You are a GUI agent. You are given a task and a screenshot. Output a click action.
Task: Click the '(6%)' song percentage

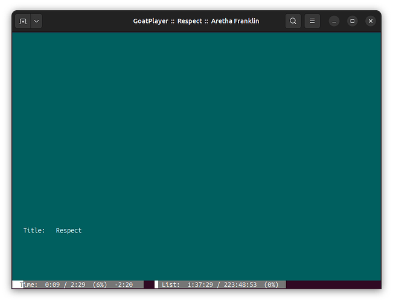100,284
